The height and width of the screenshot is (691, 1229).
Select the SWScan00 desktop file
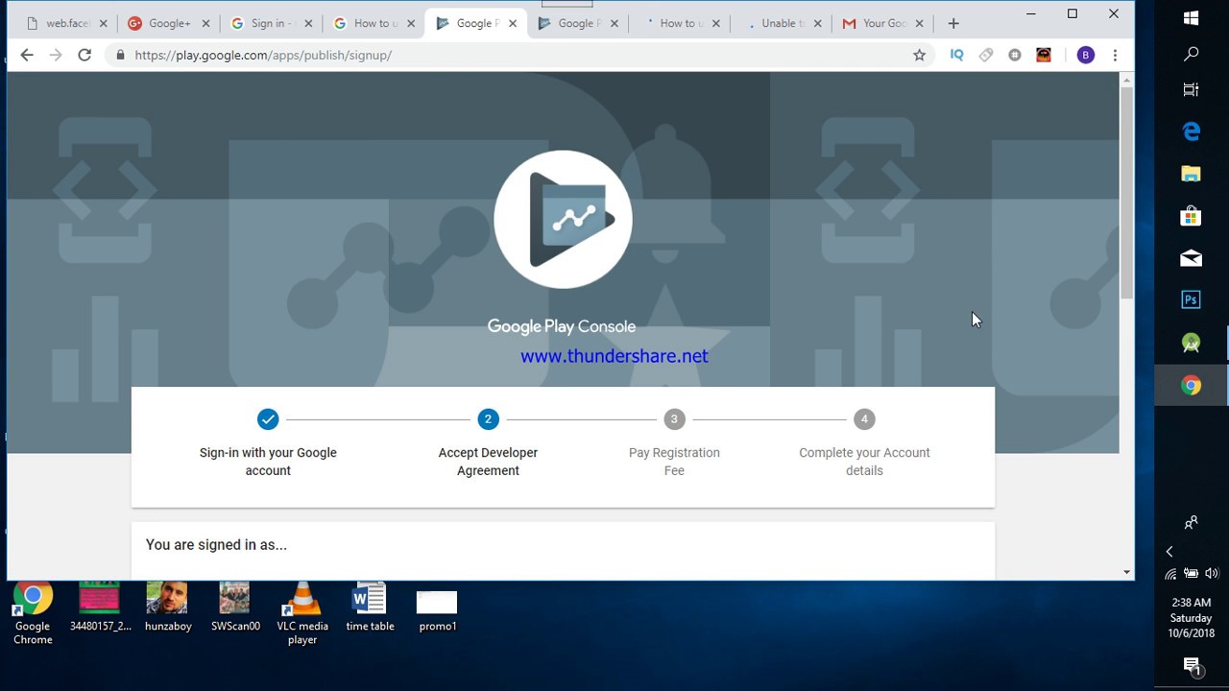(235, 608)
